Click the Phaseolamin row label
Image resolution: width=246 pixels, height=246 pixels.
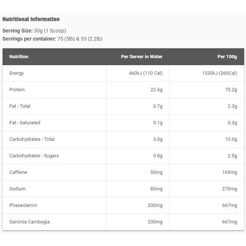pos(23,205)
